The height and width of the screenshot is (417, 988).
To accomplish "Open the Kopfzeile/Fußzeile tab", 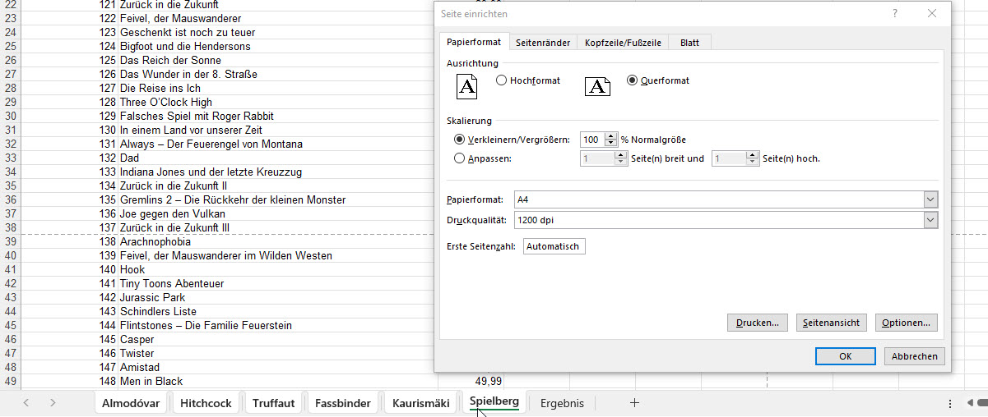I will (x=623, y=43).
